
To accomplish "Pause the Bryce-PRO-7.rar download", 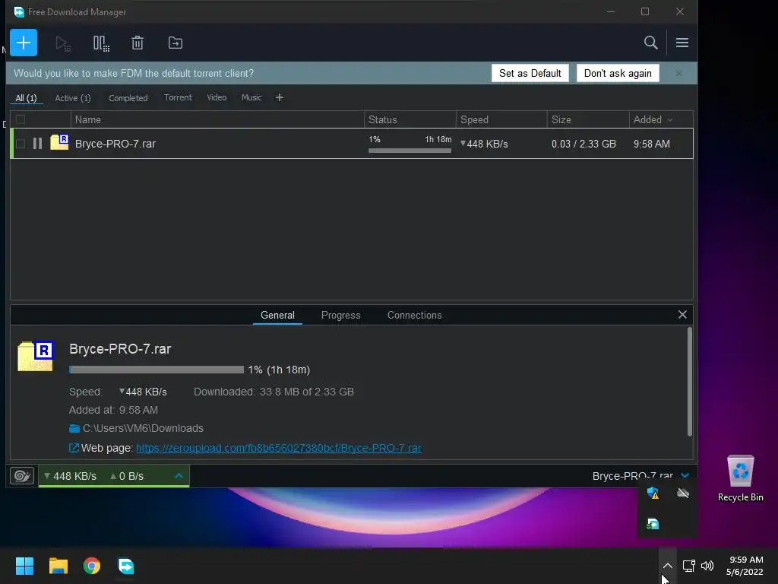I will tap(37, 144).
